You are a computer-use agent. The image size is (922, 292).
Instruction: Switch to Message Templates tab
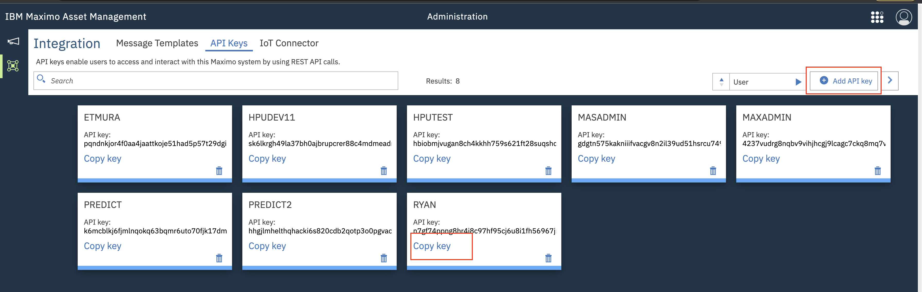(x=157, y=43)
